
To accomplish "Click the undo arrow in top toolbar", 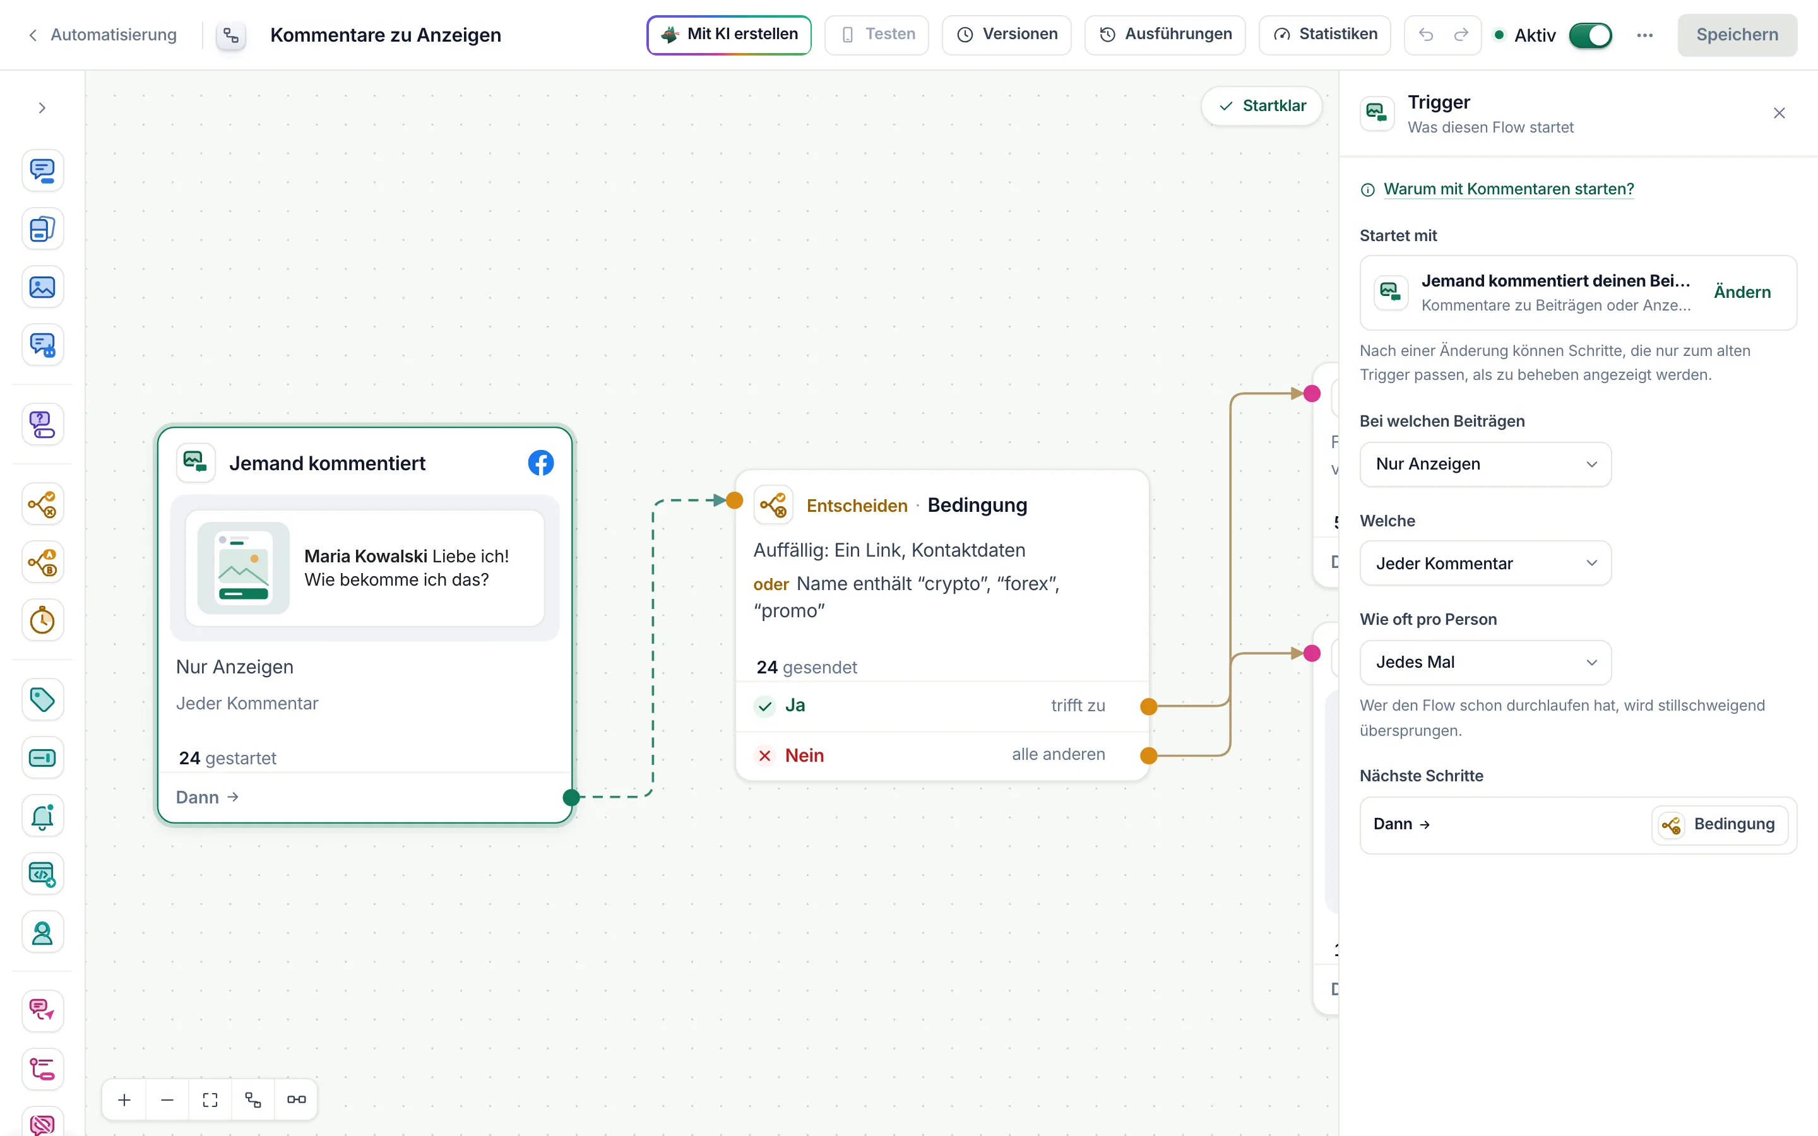I will (1425, 35).
